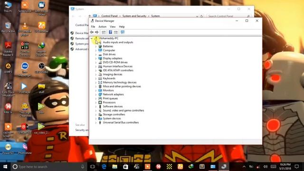Expand the Computer category arrow
Image resolution: width=304 pixels, height=171 pixels.
(x=95, y=50)
